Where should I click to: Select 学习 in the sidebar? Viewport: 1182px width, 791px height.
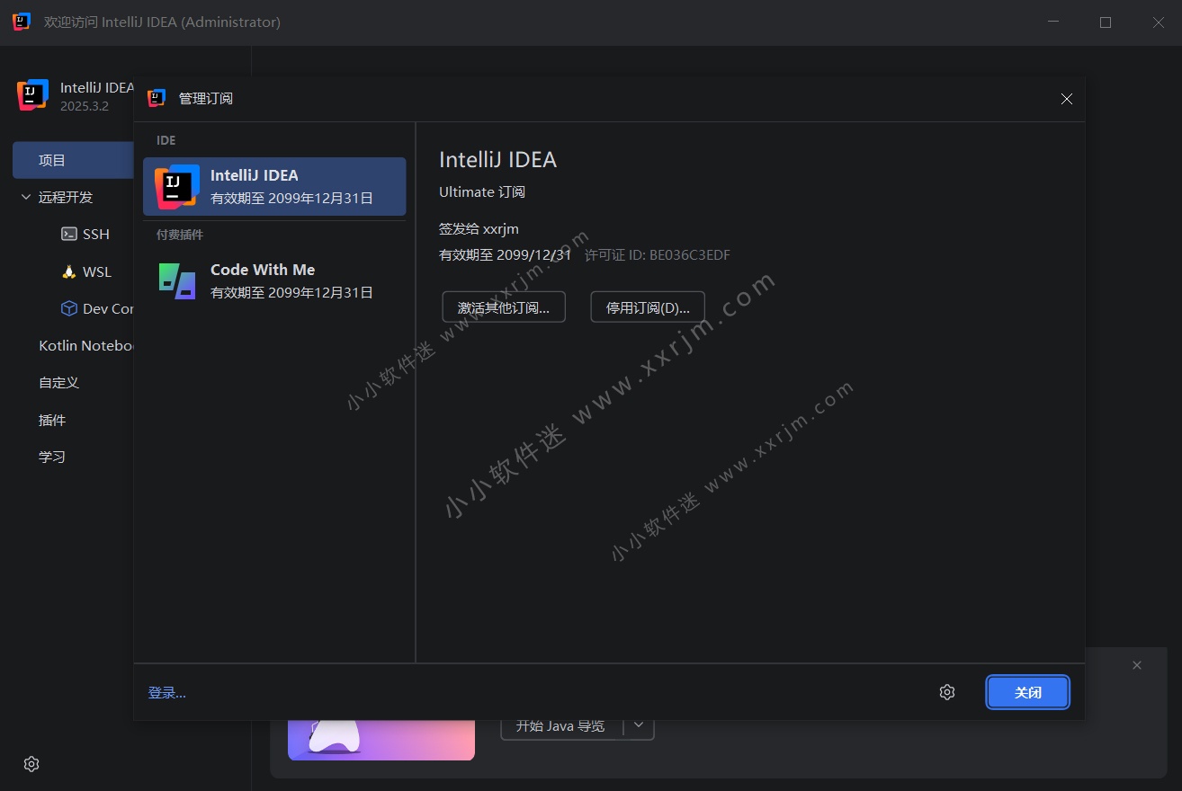[52, 456]
